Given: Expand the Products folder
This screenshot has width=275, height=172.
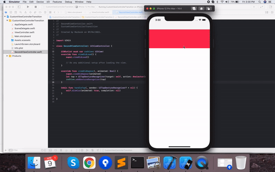Looking at the screenshot, I should point(7,56).
